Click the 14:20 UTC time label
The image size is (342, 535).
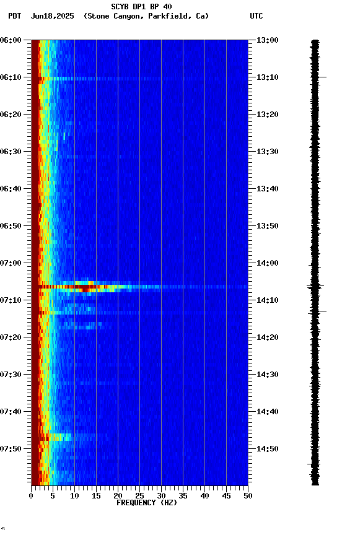[x=267, y=337]
